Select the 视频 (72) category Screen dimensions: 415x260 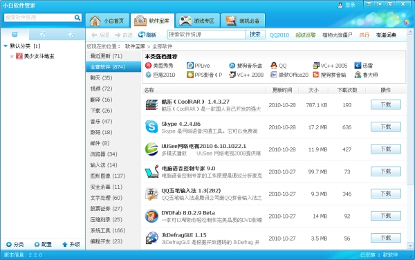coord(113,89)
